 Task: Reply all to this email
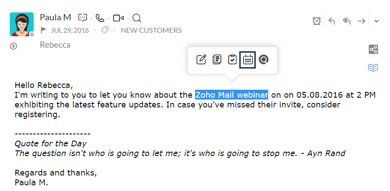(347, 21)
